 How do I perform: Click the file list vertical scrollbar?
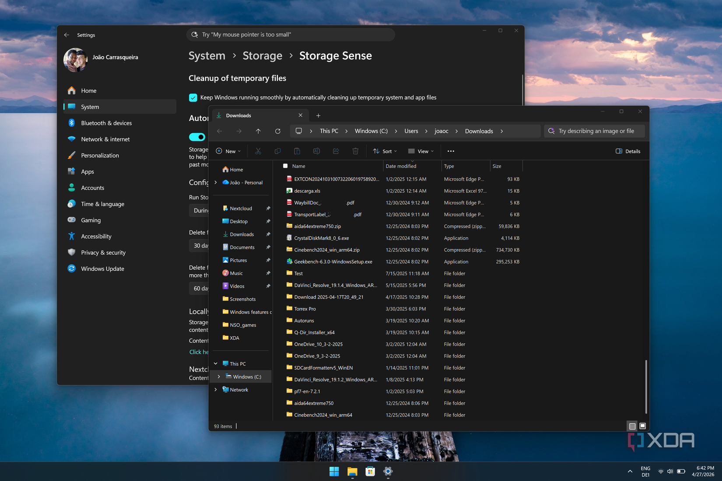click(x=646, y=387)
